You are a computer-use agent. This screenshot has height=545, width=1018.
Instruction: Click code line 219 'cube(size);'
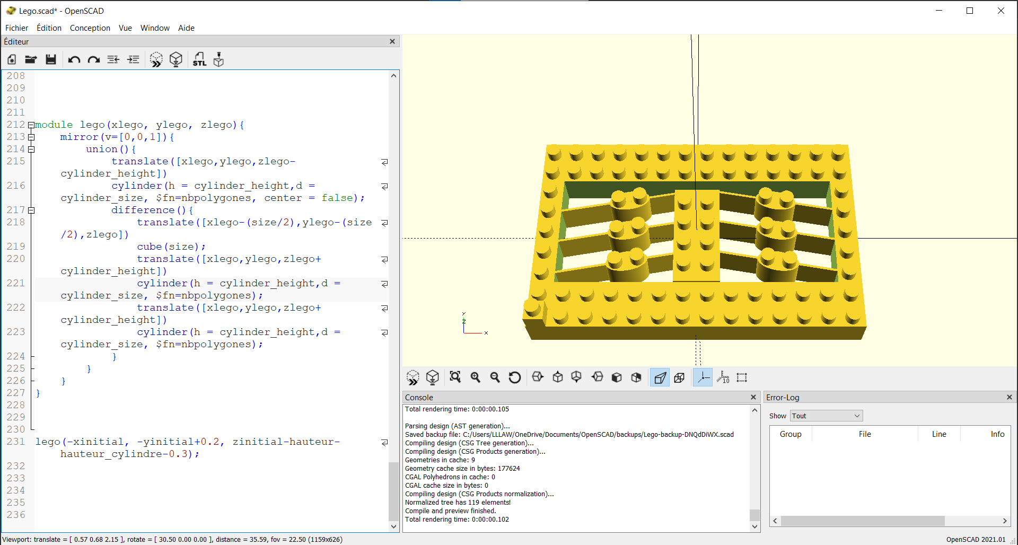[171, 247]
